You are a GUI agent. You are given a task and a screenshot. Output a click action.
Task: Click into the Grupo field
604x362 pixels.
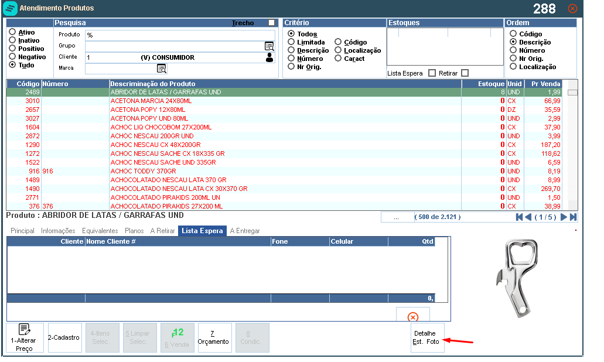(x=175, y=46)
